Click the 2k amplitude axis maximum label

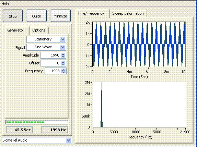(x=88, y=22)
